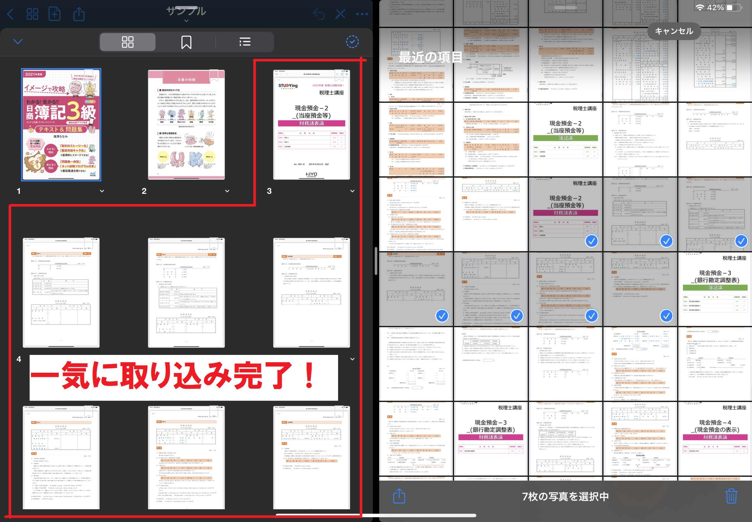This screenshot has width=752, height=522.
Task: Deselect the checked 現金預金-2 財務諸表論 photo
Action: tap(591, 241)
